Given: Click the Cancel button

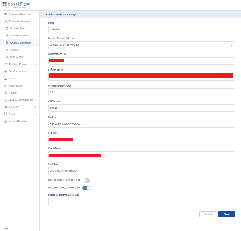Looking at the screenshot, I should click(207, 214).
